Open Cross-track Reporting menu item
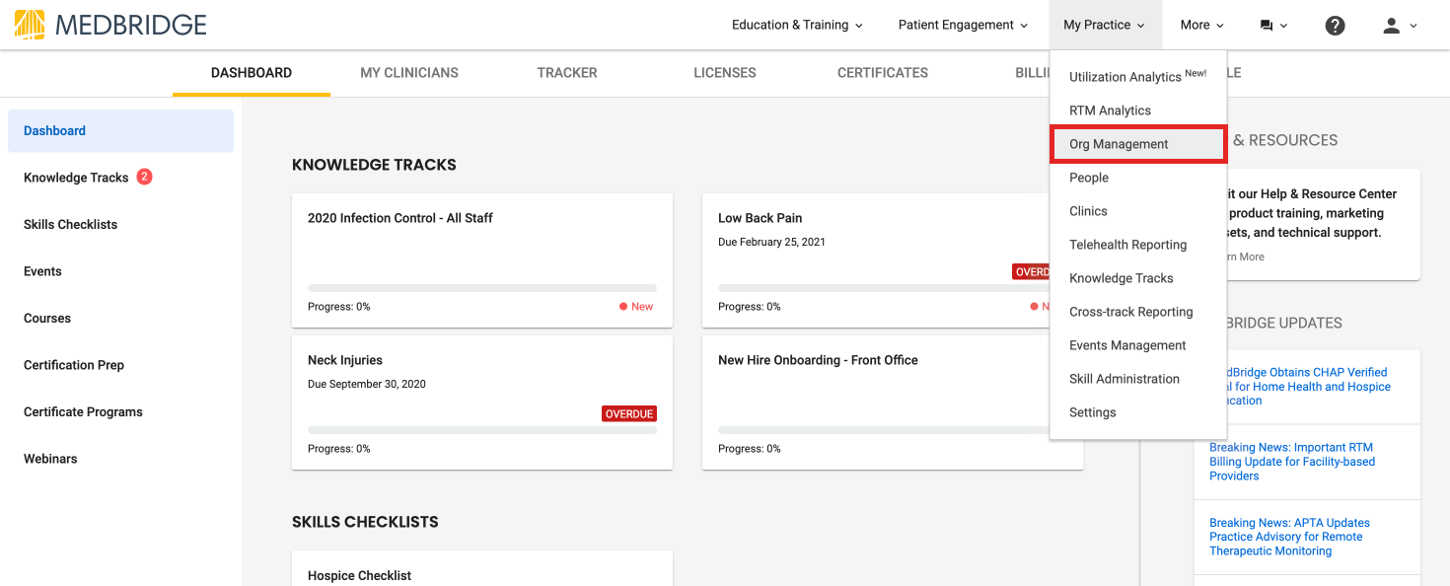The height and width of the screenshot is (586, 1450). [1138, 312]
